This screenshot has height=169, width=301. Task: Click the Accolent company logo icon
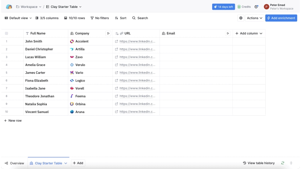tap(72, 41)
